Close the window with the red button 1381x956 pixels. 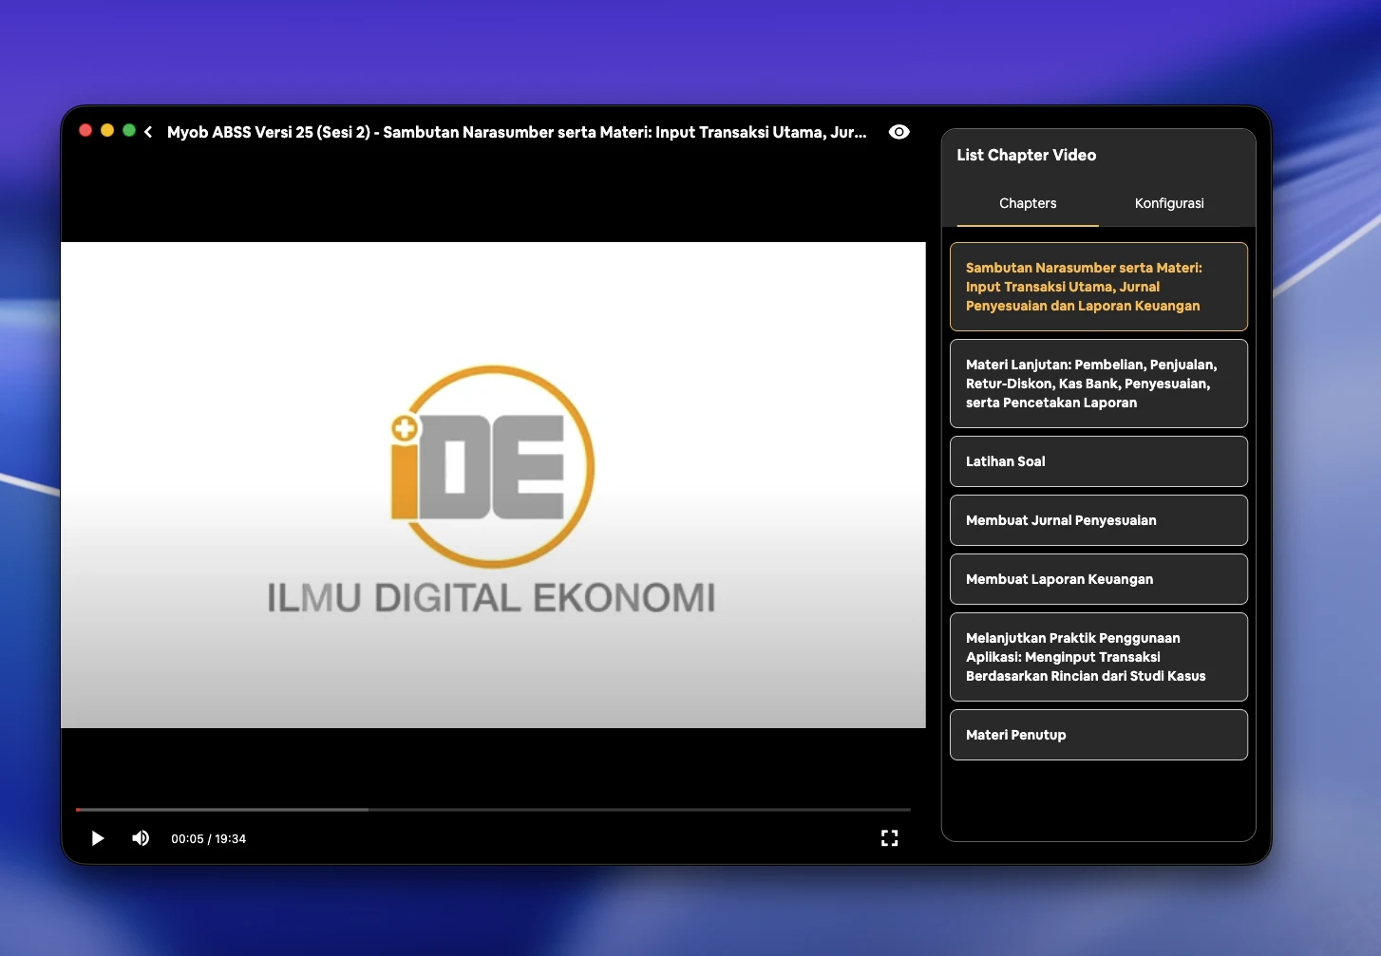85,131
